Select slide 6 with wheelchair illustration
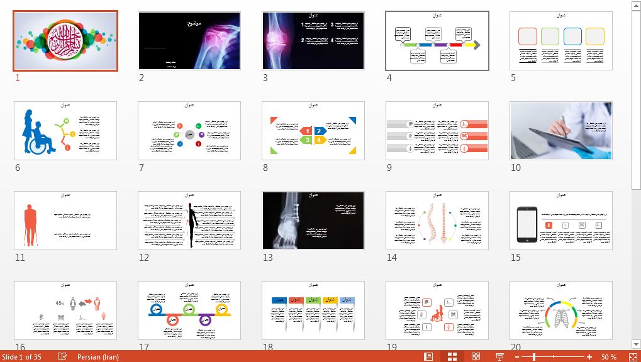Image resolution: width=641 pixels, height=362 pixels. click(65, 131)
